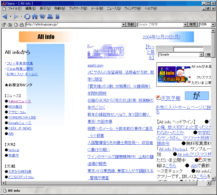This screenshot has width=217, height=195.
Task: Open the Googleニュース link
Action: pyautogui.click(x=20, y=123)
